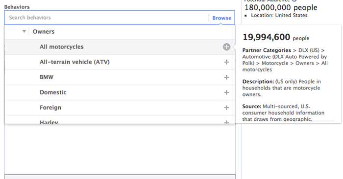The image size is (343, 179).
Task: Click the Source label in tooltip
Action: pyautogui.click(x=251, y=107)
